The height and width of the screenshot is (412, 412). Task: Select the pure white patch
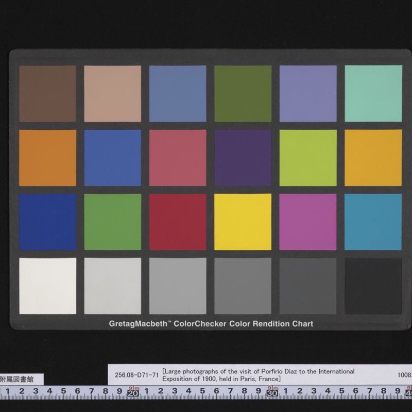tap(47, 286)
